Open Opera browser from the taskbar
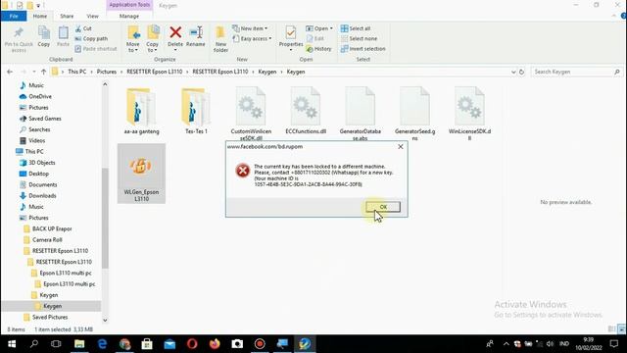The width and height of the screenshot is (627, 353). (192, 344)
